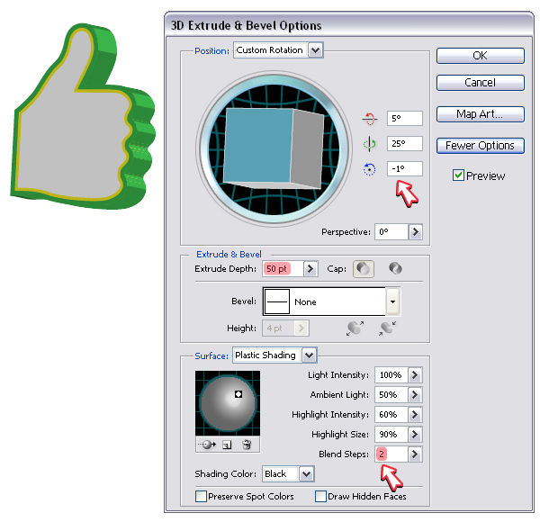Click the Blend Steps field
This screenshot has width=540, height=522.
[x=391, y=454]
